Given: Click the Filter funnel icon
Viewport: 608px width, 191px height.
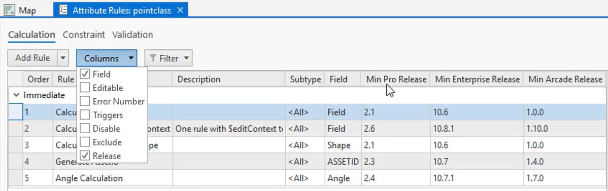Looking at the screenshot, I should (153, 58).
